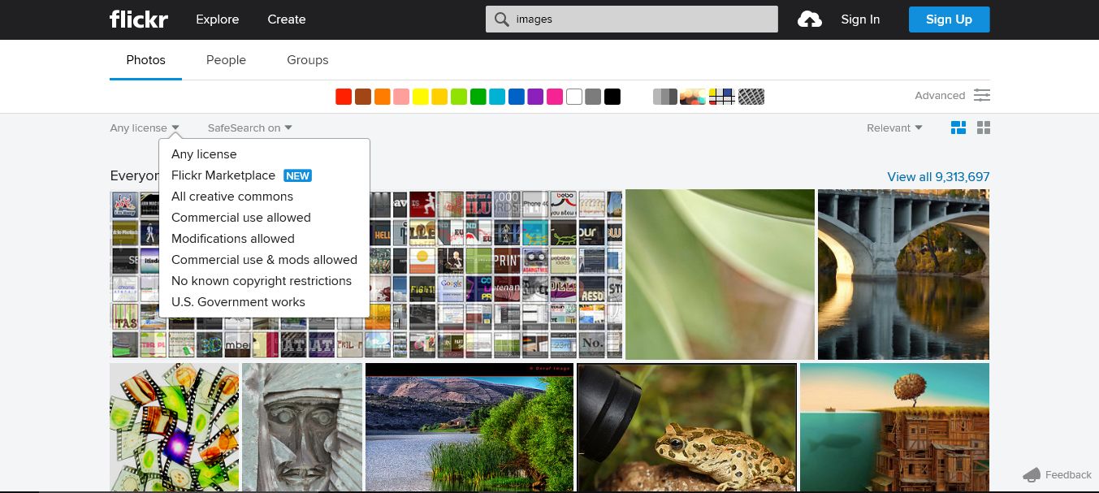Choose U.S. Government works license option
This screenshot has height=493, width=1099.
click(236, 301)
